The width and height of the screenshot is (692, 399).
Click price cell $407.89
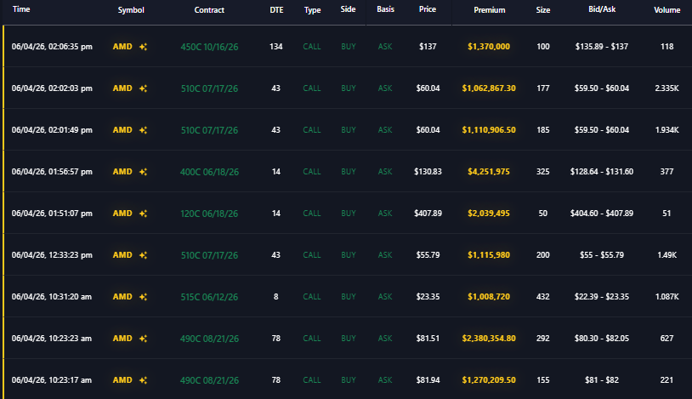[428, 214]
